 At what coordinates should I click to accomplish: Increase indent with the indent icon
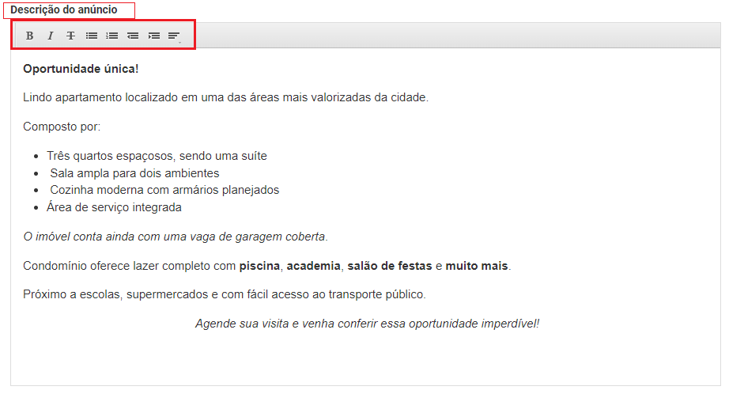click(154, 36)
